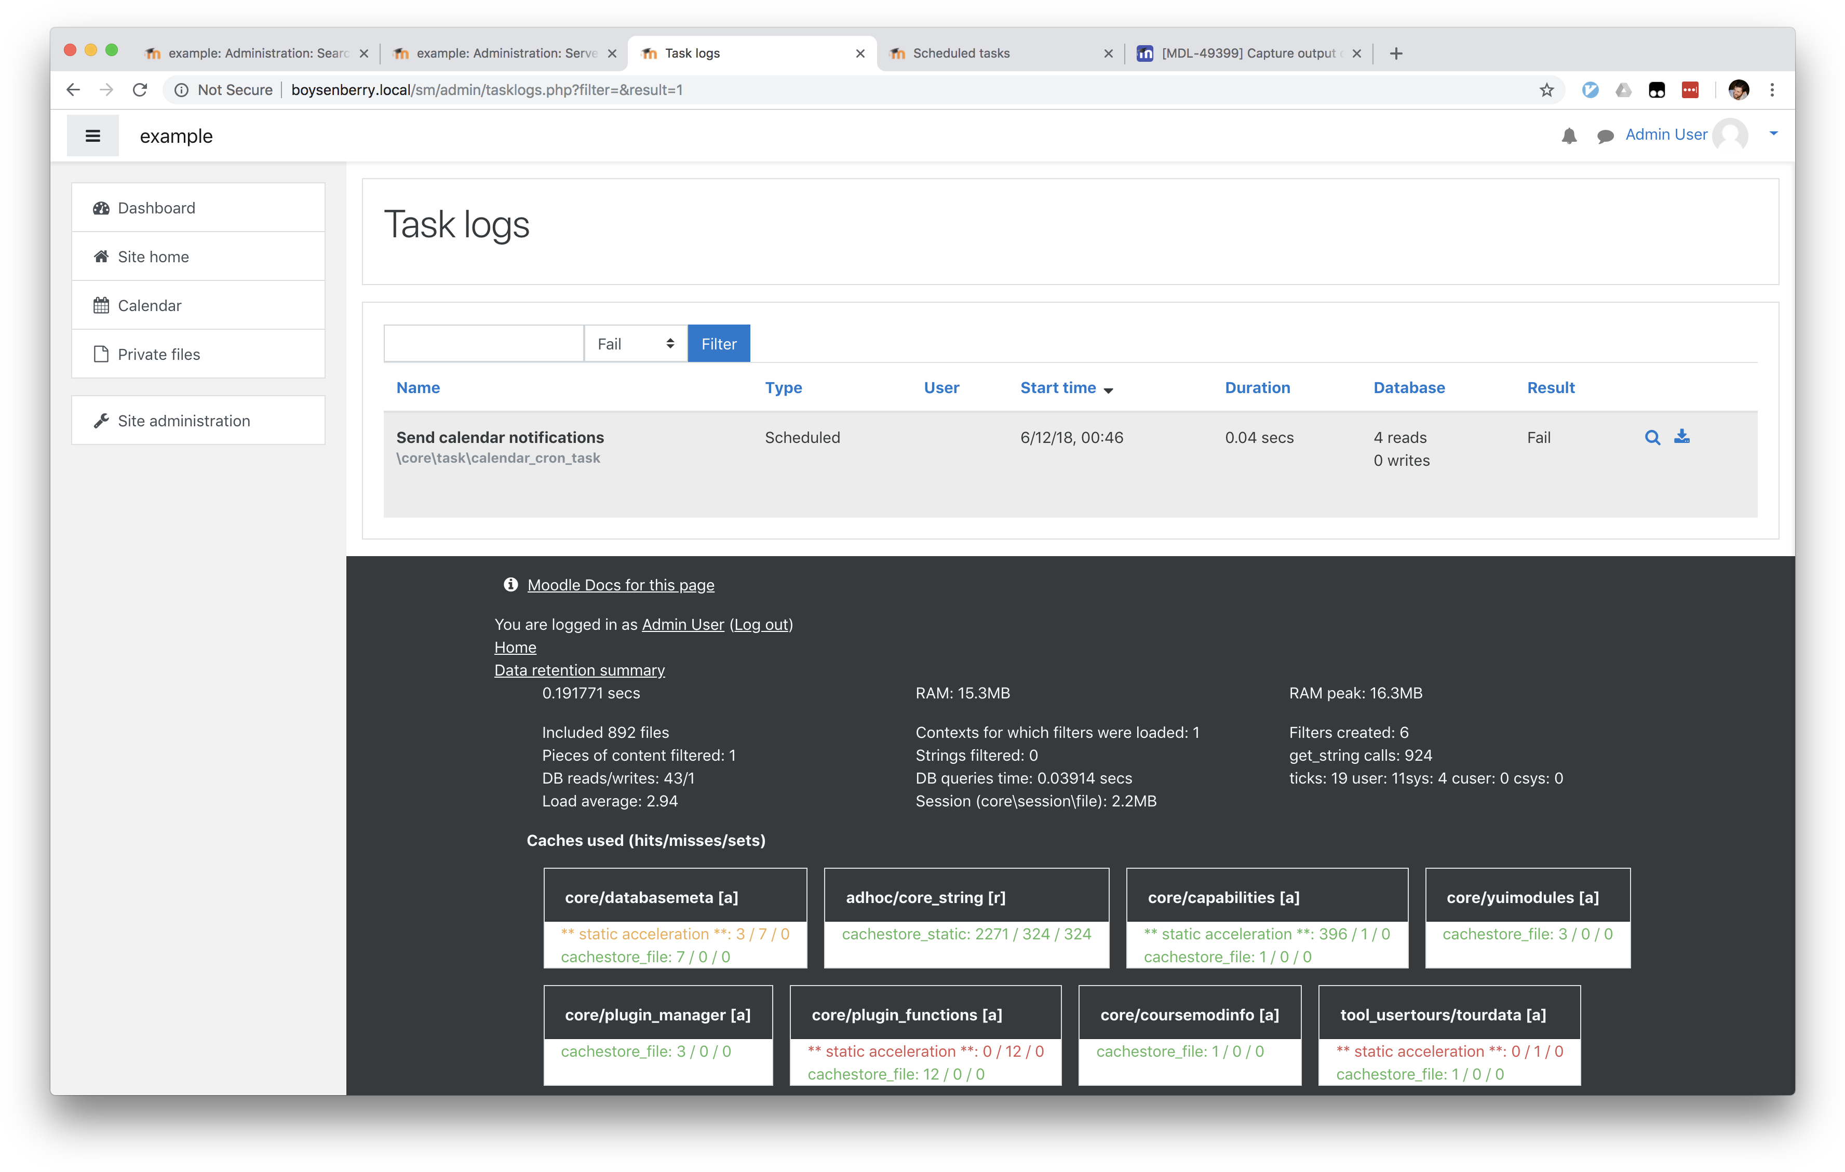Sort by Start time column header
The image size is (1845, 1172).
pyautogui.click(x=1057, y=387)
